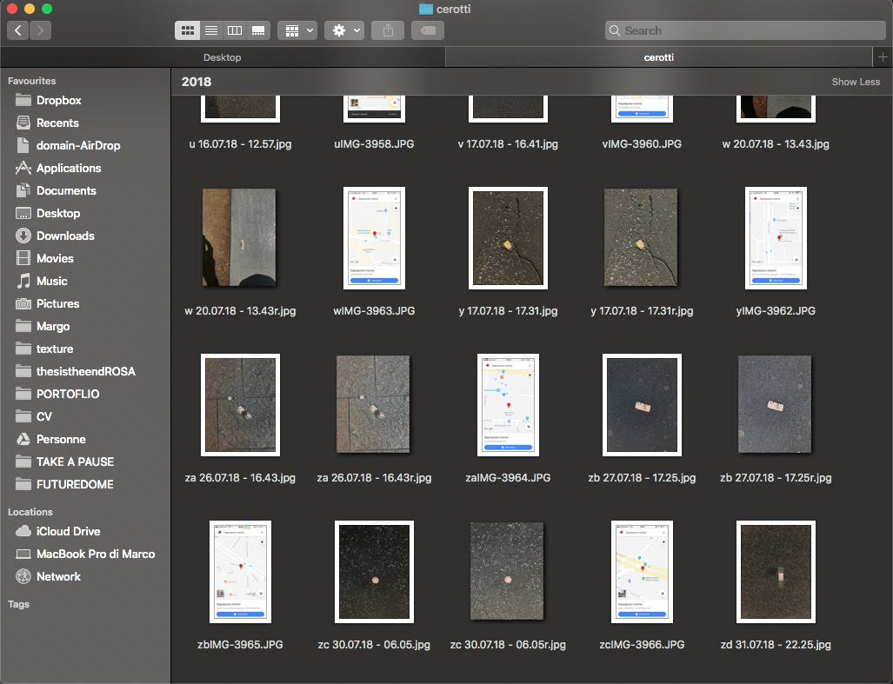Open domain-AirDrop from sidebar

coord(78,145)
